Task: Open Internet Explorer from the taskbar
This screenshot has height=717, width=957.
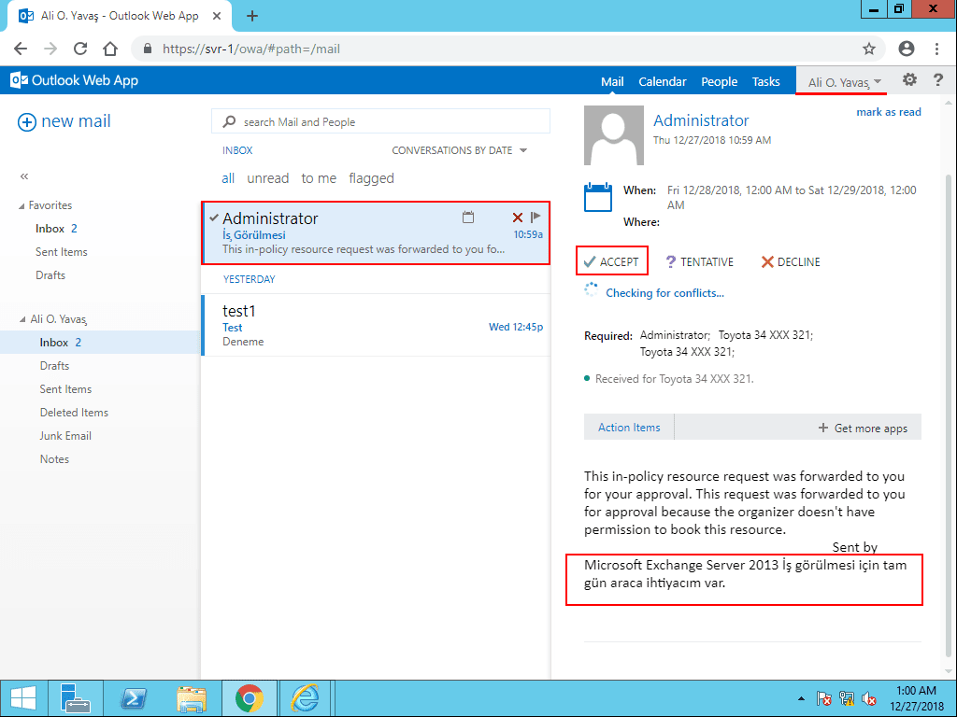Action: point(305,698)
